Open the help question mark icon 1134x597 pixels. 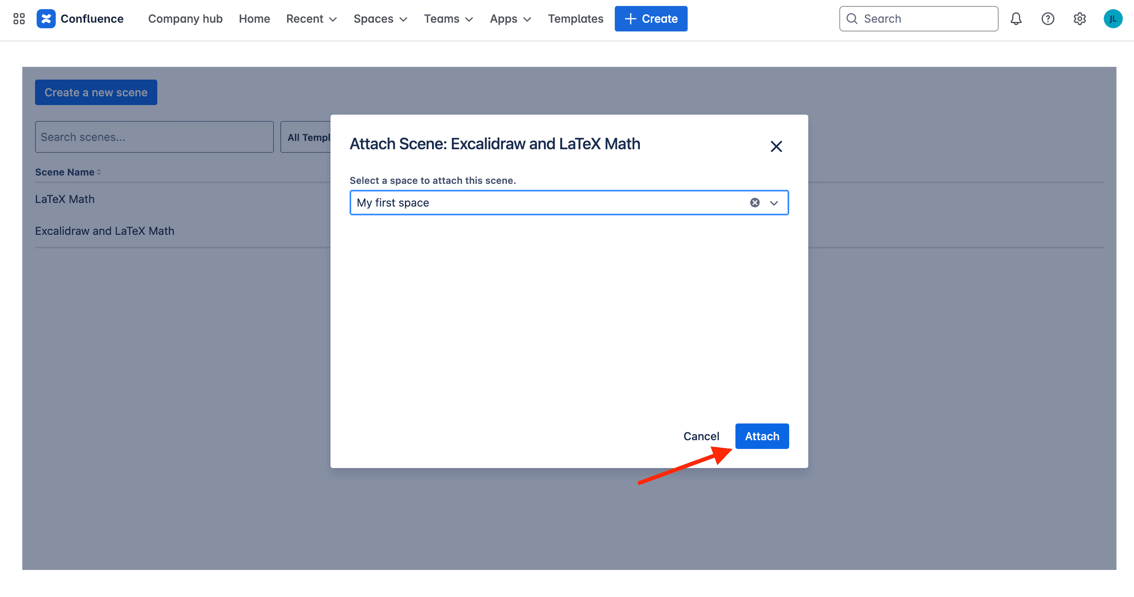1048,18
